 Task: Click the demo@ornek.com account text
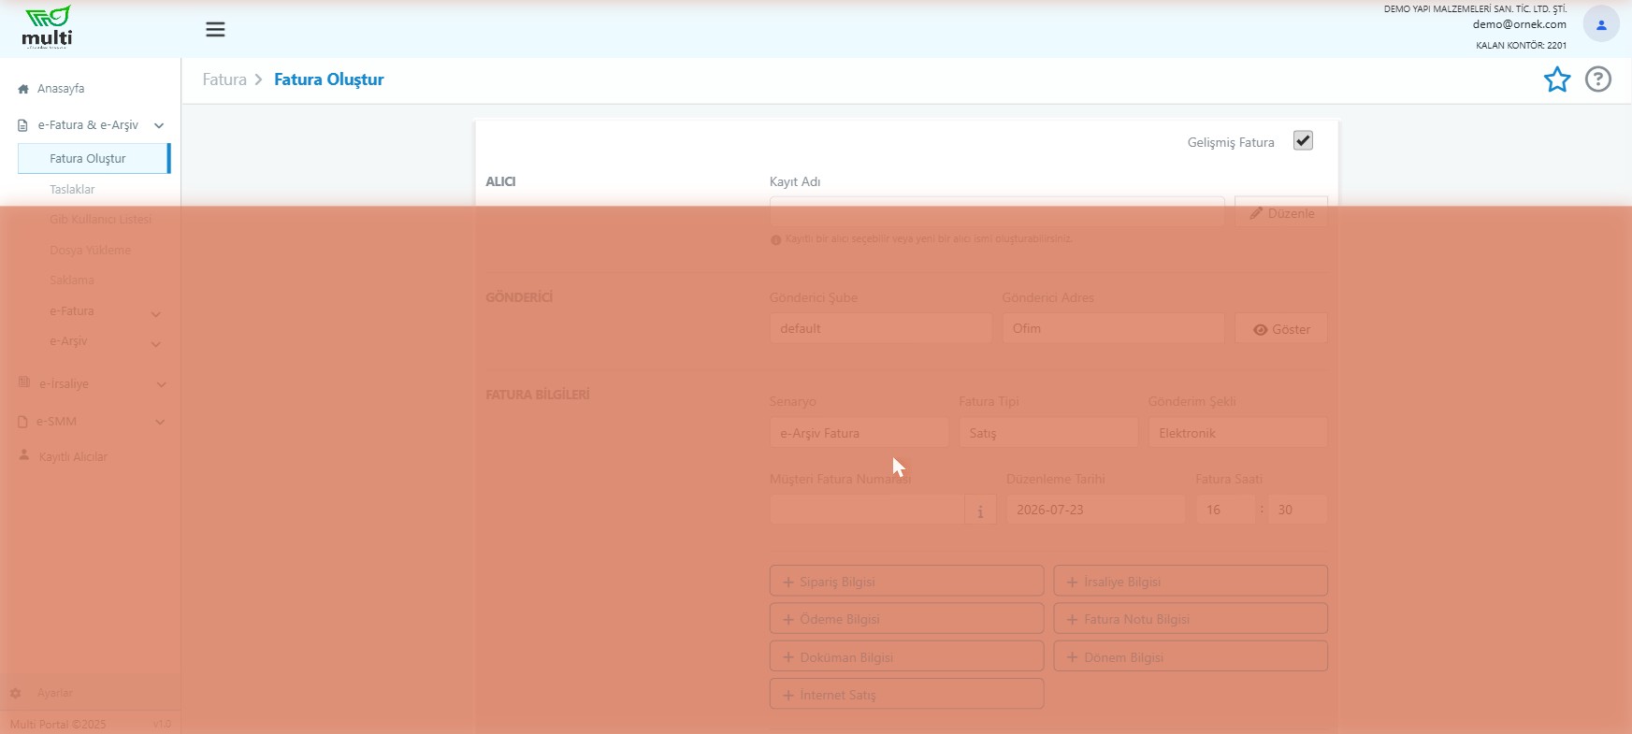1519,25
